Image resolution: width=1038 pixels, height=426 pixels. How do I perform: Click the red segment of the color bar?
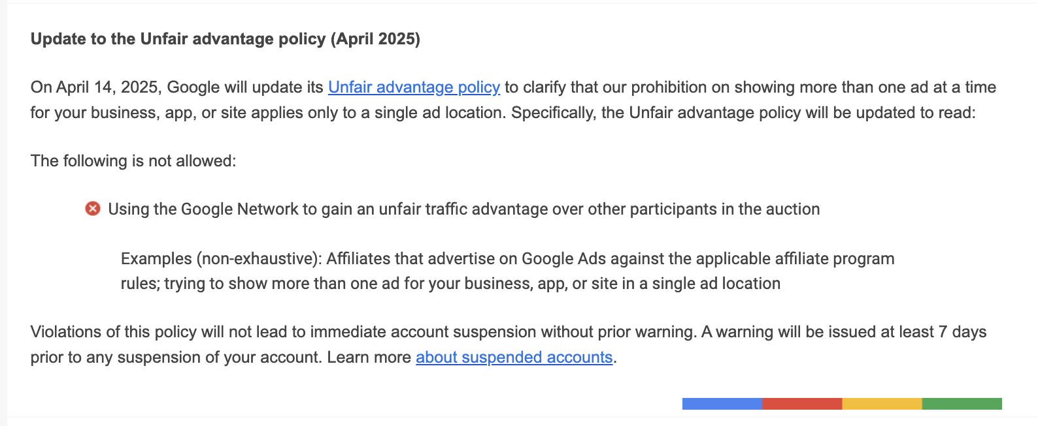(802, 404)
